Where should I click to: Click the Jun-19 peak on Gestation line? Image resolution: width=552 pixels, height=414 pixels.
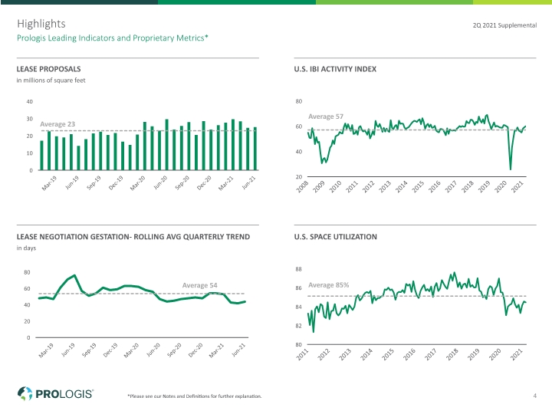coord(74,275)
